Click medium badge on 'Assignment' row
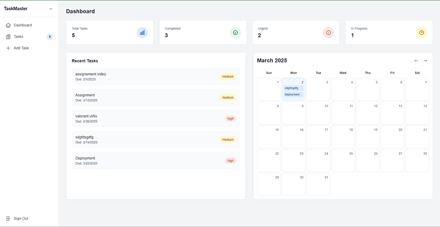440x227 pixels. pos(228,97)
